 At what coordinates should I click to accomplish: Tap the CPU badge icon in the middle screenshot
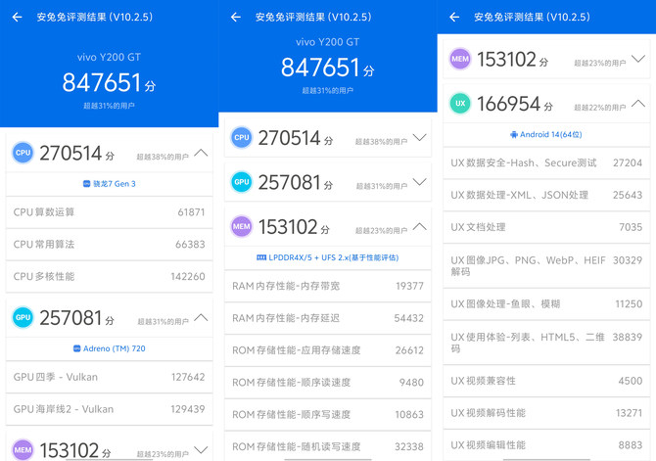pyautogui.click(x=242, y=138)
